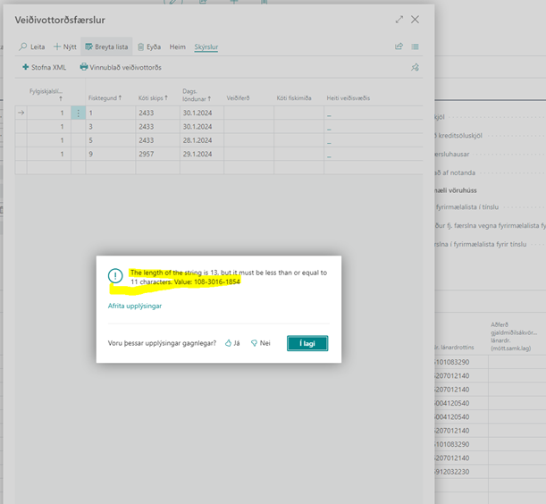Click the thumbs-up Já feedback icon
Image resolution: width=546 pixels, height=504 pixels.
[x=228, y=343]
